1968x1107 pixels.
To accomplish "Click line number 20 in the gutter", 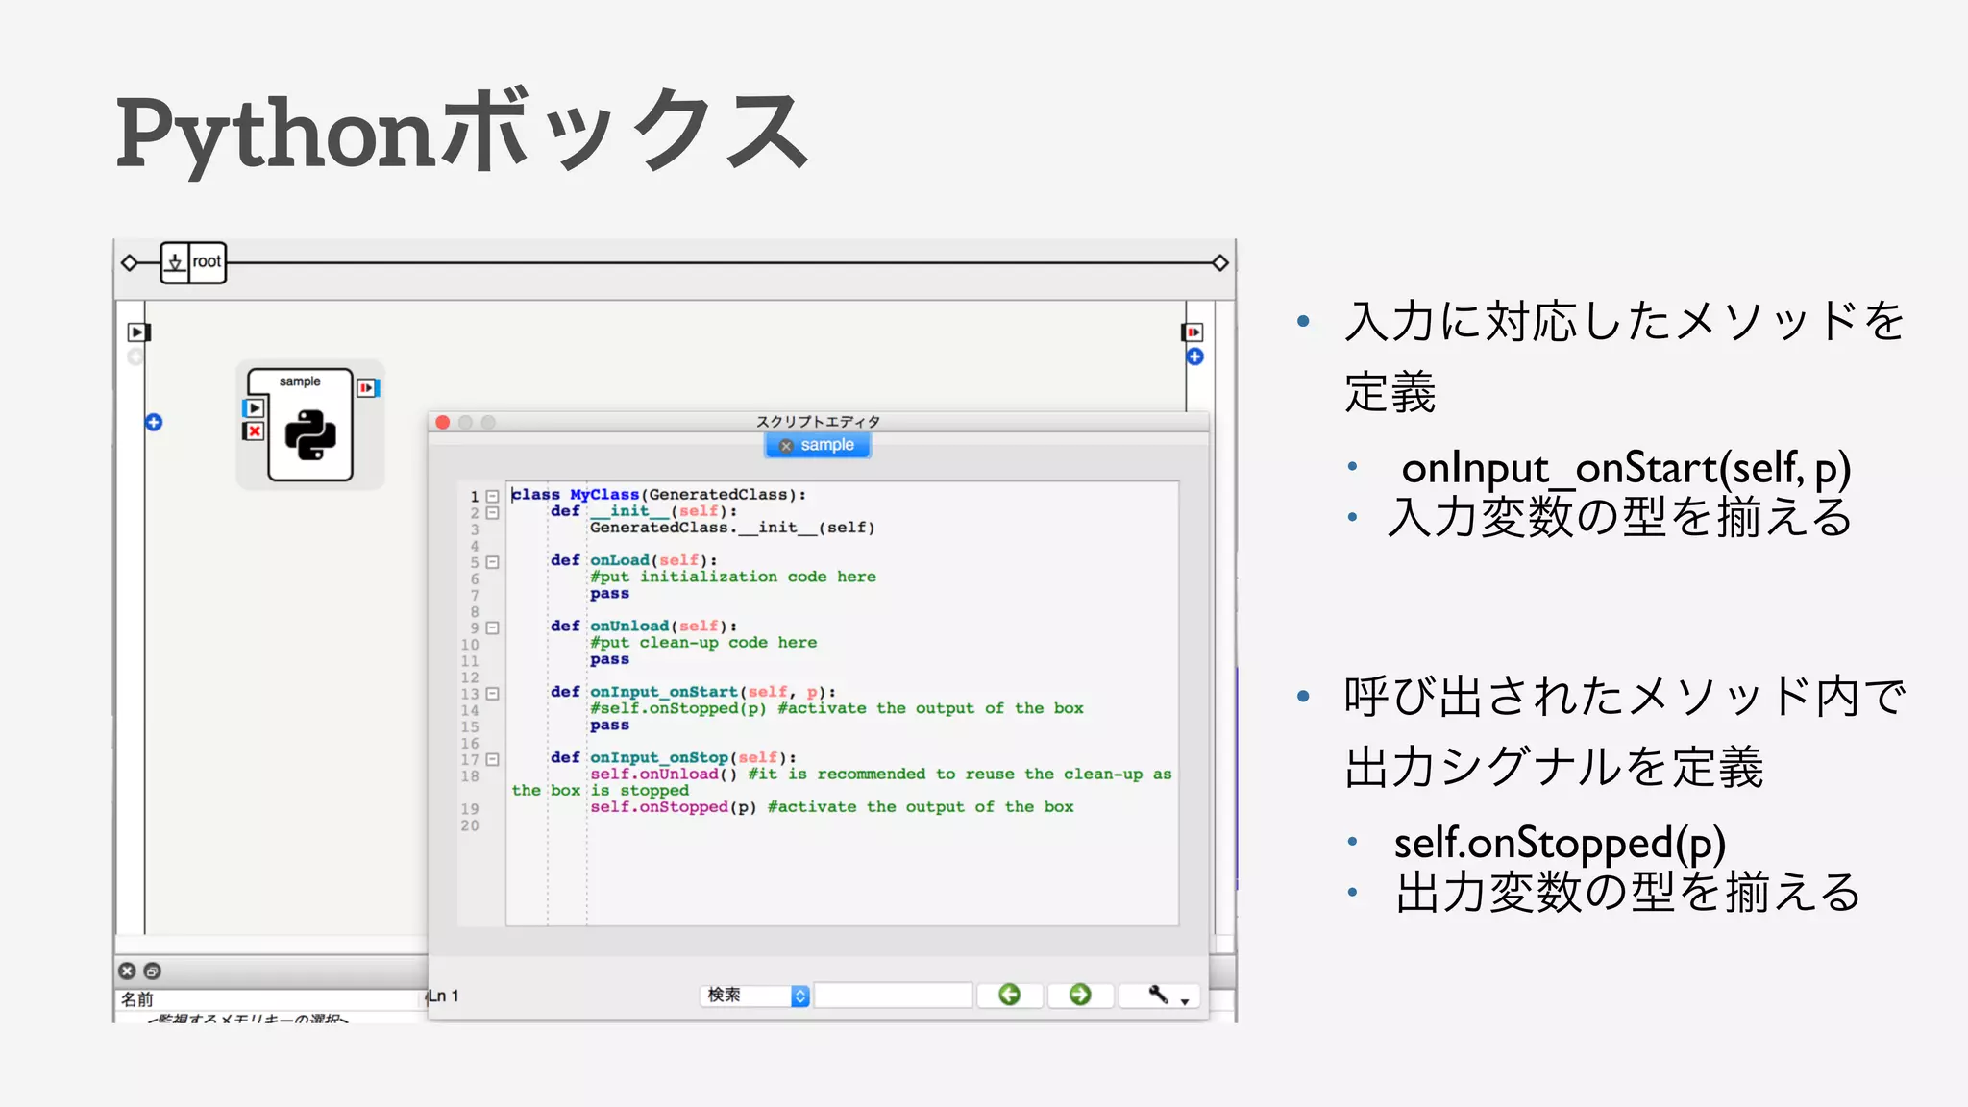I will coord(469,825).
